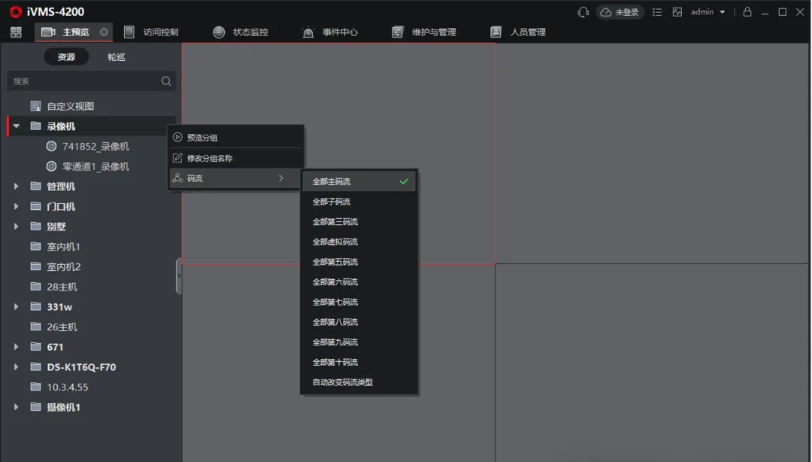Viewport: 812px width, 462px height.
Task: Collapse the 录像机 group tree node
Action: tap(17, 126)
